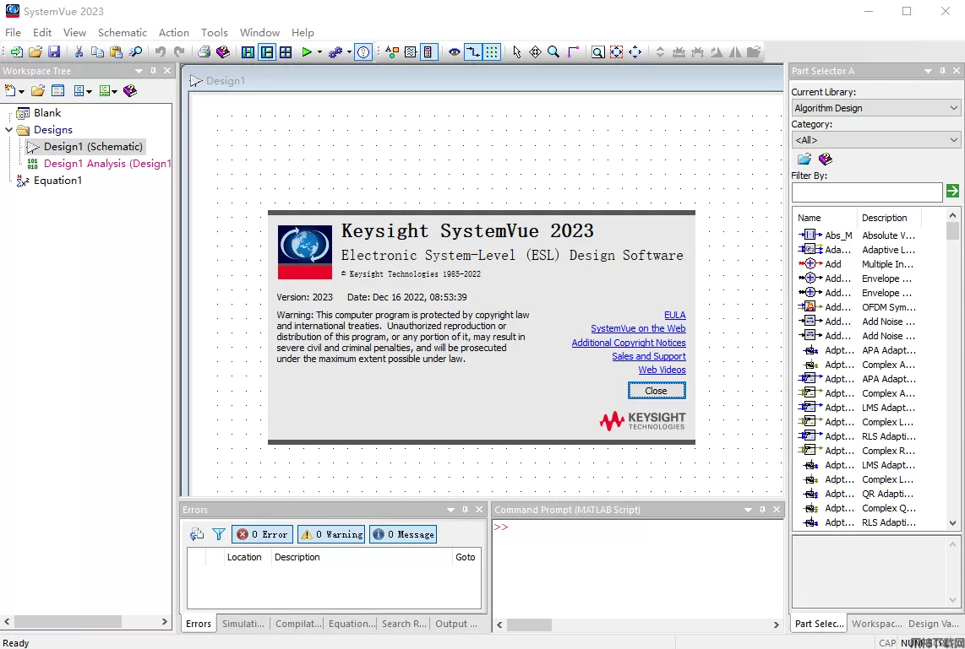Viewport: 965px width, 649px height.
Task: Open the Current Library dropdown
Action: click(875, 108)
